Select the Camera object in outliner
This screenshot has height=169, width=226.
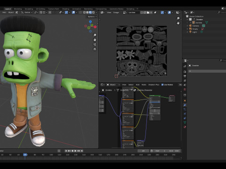point(195,26)
